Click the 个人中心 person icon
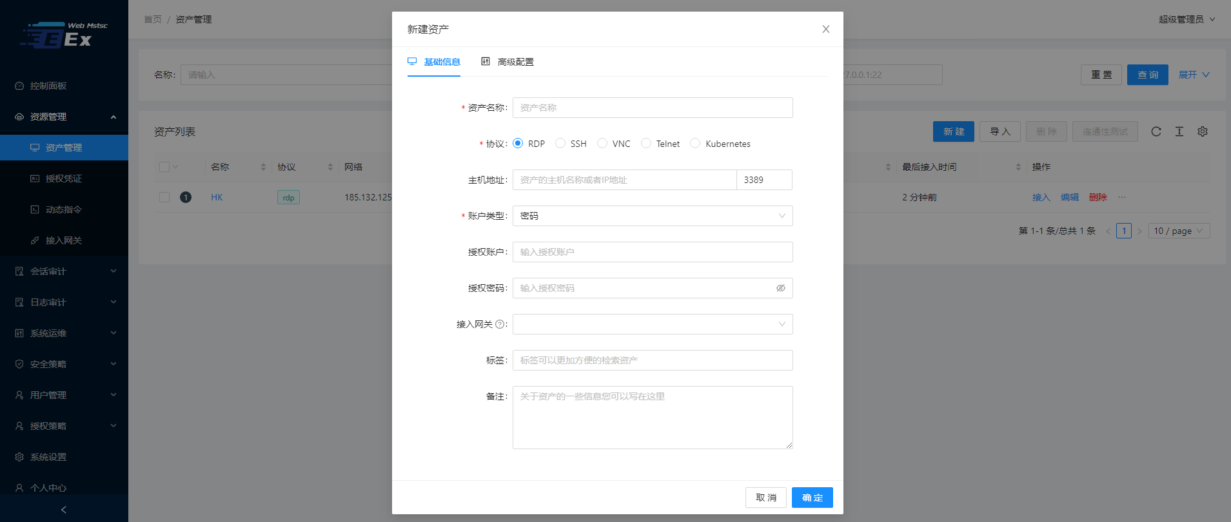This screenshot has height=522, width=1231. click(x=19, y=488)
